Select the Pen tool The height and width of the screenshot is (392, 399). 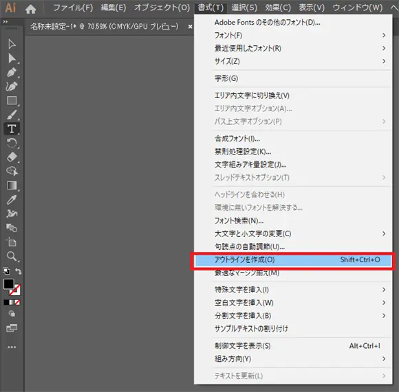pos(12,72)
